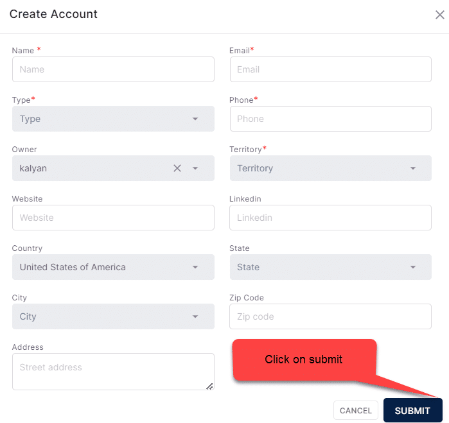Focus the Zip code field

(x=330, y=316)
